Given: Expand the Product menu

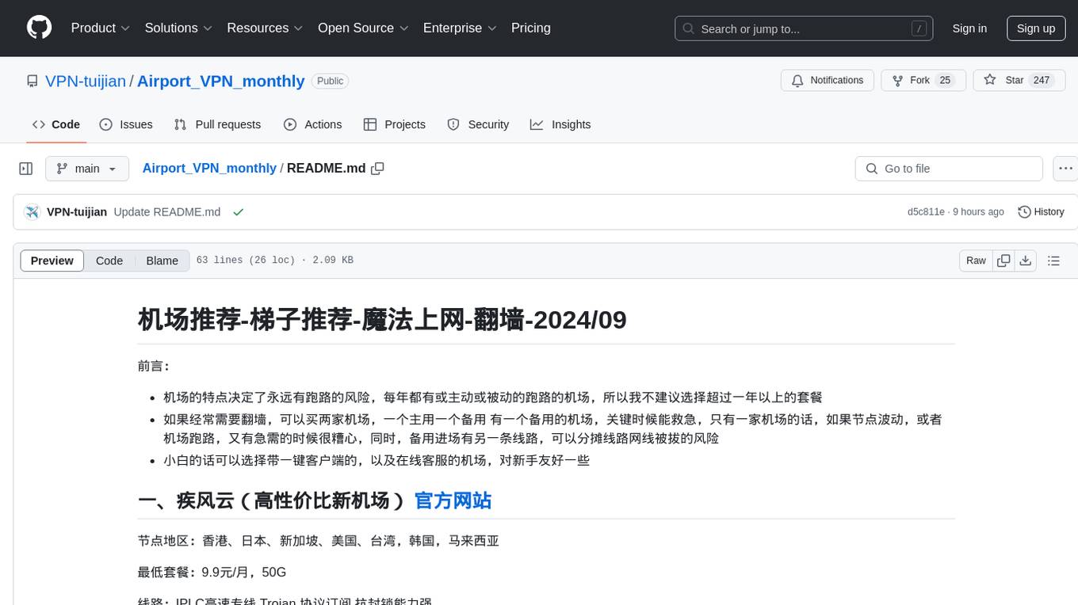Looking at the screenshot, I should coord(101,28).
